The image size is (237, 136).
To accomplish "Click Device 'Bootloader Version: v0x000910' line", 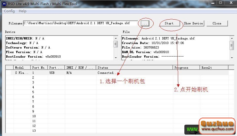I will pyautogui.click(x=33, y=57).
